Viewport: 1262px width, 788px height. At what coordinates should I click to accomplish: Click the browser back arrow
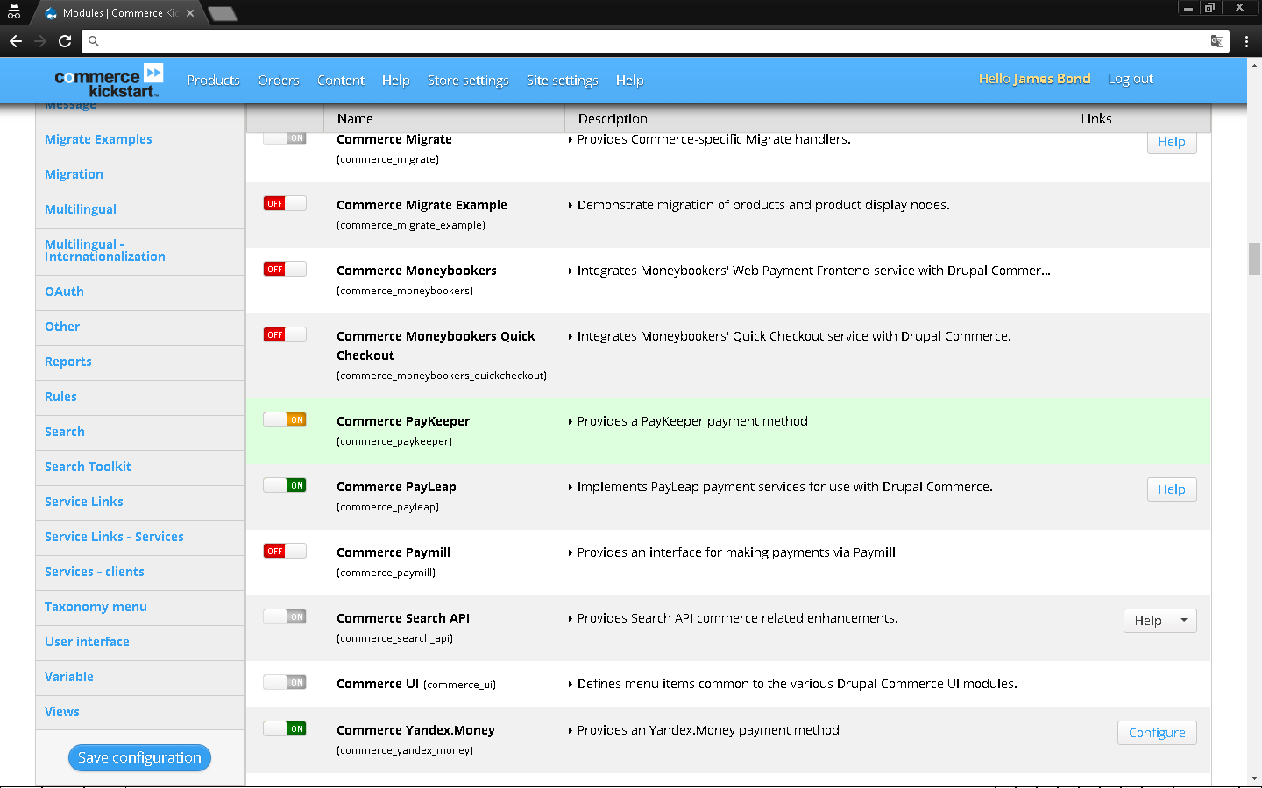[x=16, y=41]
